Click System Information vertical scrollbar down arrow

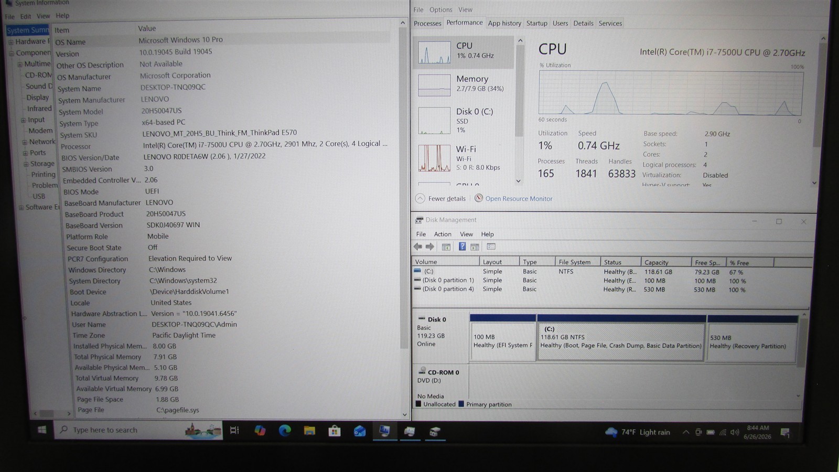[x=404, y=414]
